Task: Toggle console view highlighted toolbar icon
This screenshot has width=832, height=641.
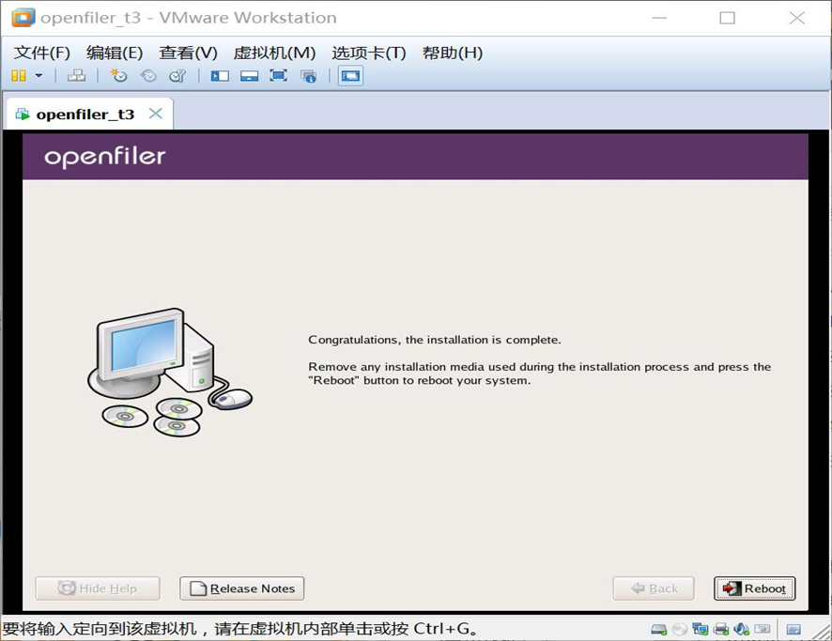Action: pos(350,76)
